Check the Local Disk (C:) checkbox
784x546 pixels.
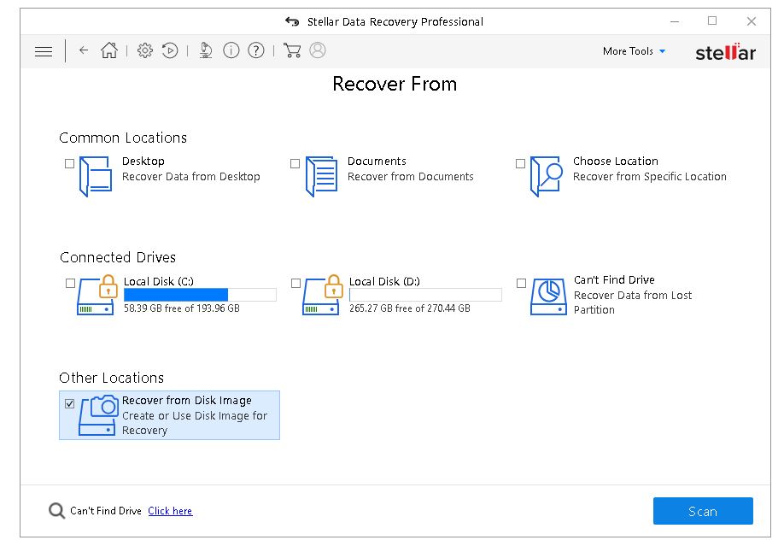(71, 284)
